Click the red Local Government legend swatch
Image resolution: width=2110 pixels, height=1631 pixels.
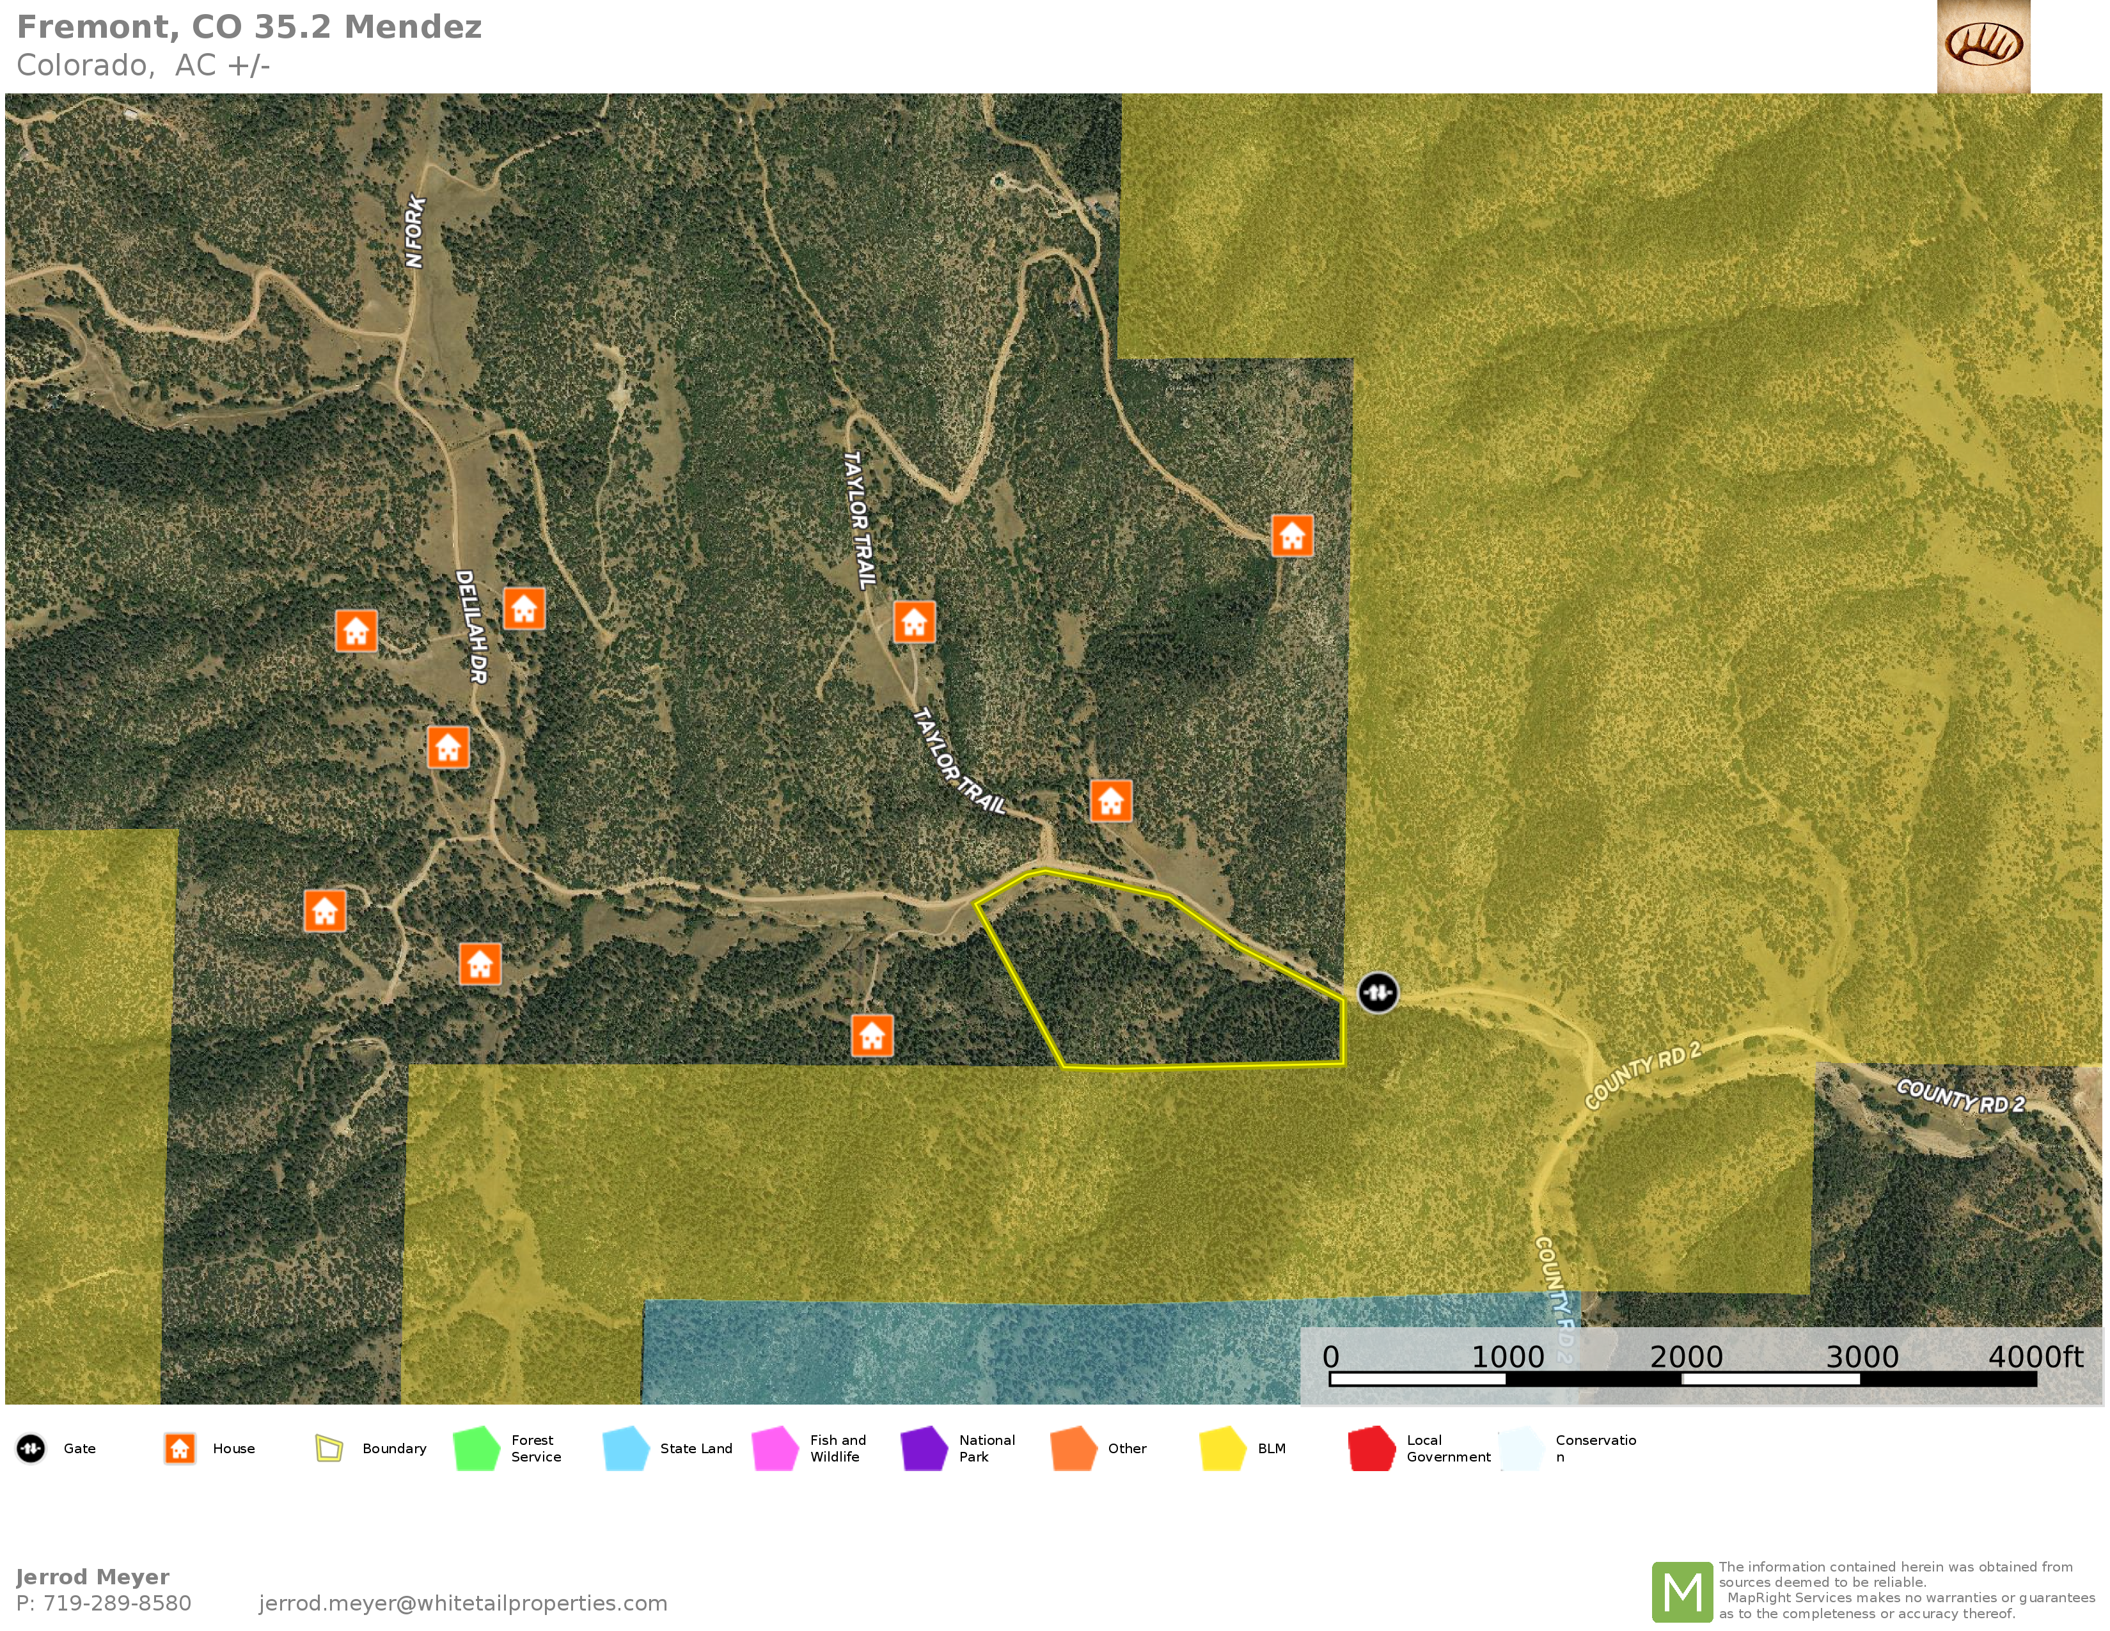(1371, 1448)
